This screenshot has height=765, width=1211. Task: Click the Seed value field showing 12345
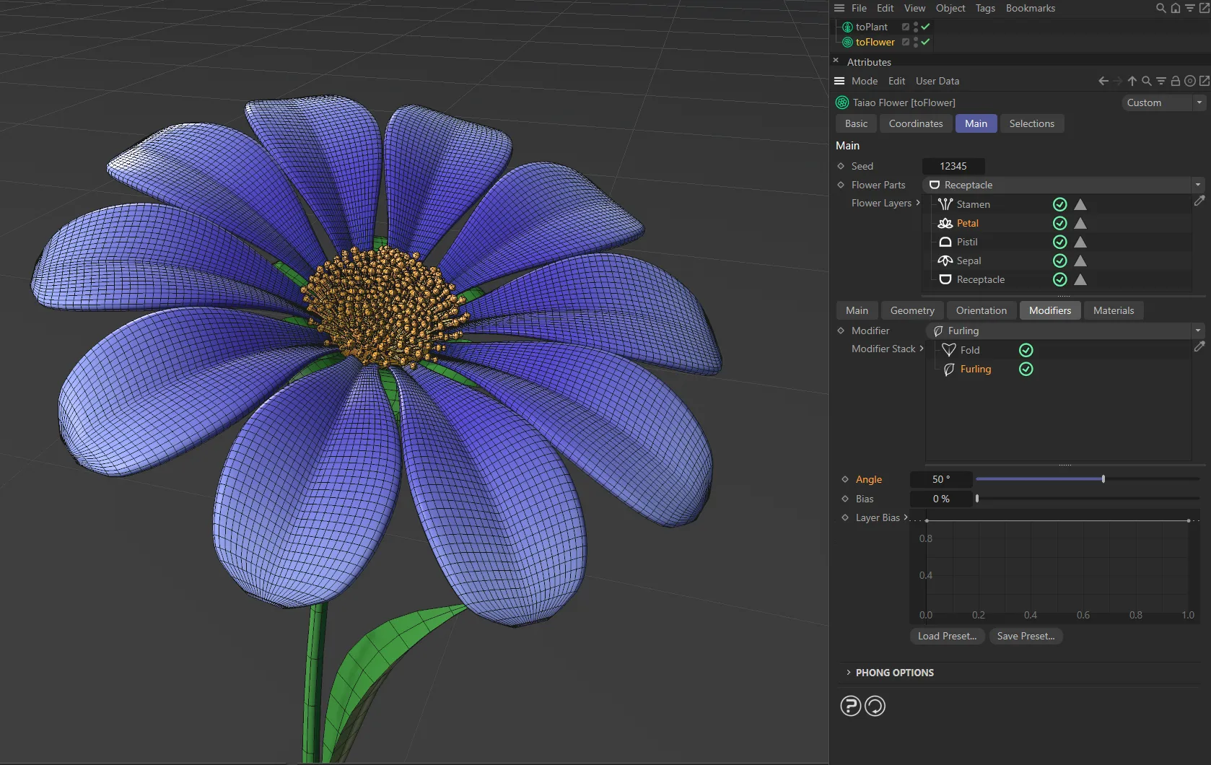(x=953, y=165)
